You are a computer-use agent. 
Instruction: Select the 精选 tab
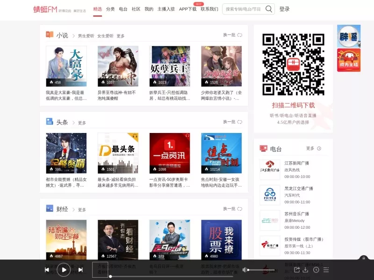98,9
